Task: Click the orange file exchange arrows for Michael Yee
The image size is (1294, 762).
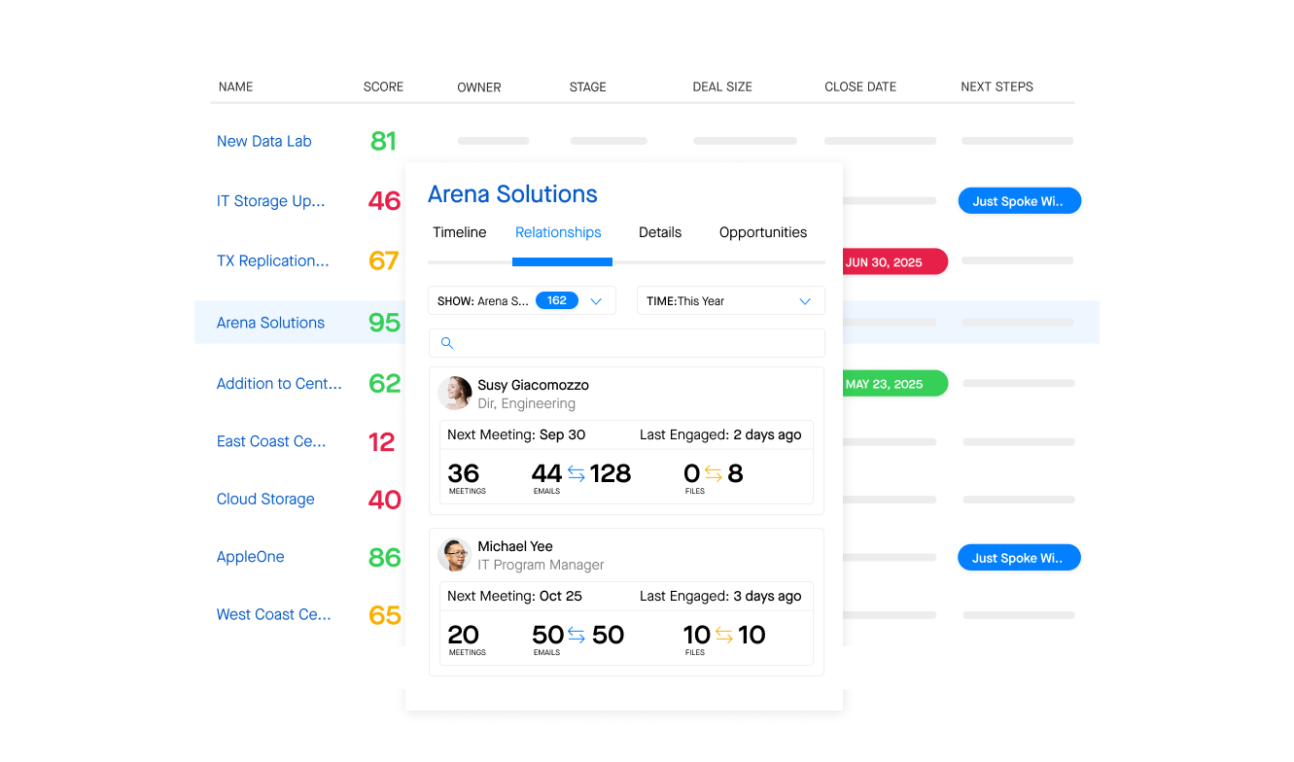Action: click(724, 635)
